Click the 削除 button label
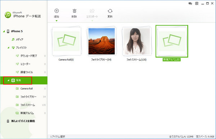Screen dimensions: 216x139 pyautogui.click(x=74, y=17)
